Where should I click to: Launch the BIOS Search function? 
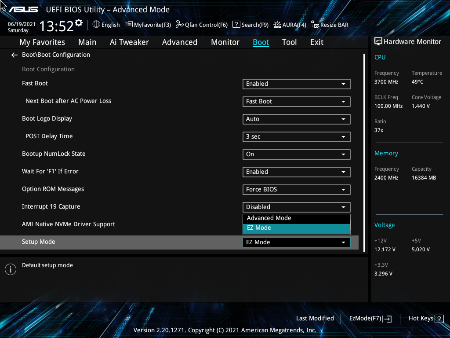click(250, 25)
